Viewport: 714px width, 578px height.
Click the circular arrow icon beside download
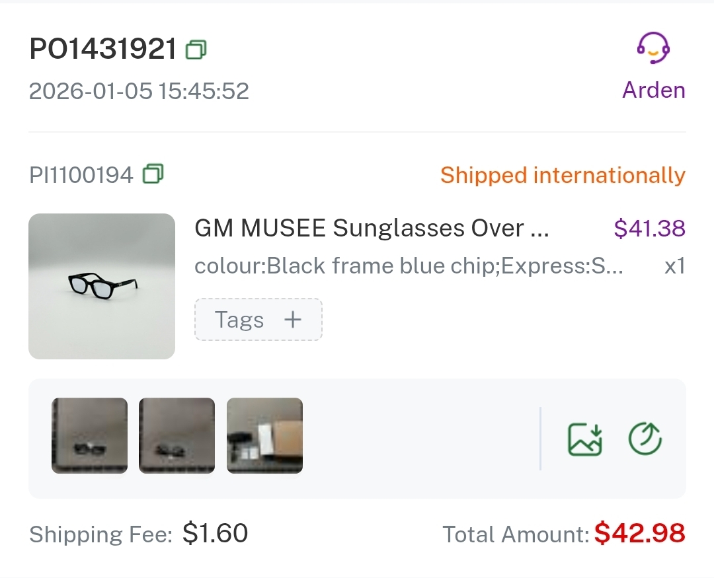click(x=645, y=439)
